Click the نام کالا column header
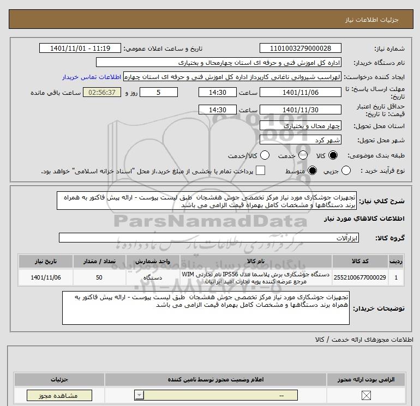Viewport: 420px width, 406px height. 256,261
